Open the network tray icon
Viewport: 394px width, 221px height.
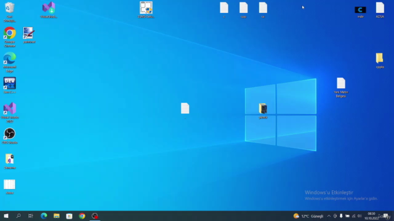point(353,216)
